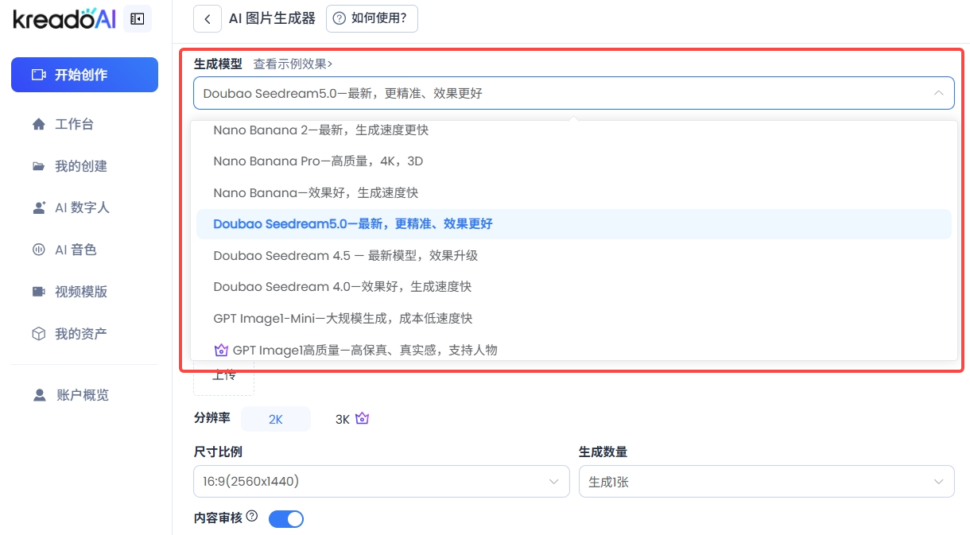This screenshot has width=970, height=535.
Task: Open the AI 数字人 avatar icon
Action: (38, 207)
